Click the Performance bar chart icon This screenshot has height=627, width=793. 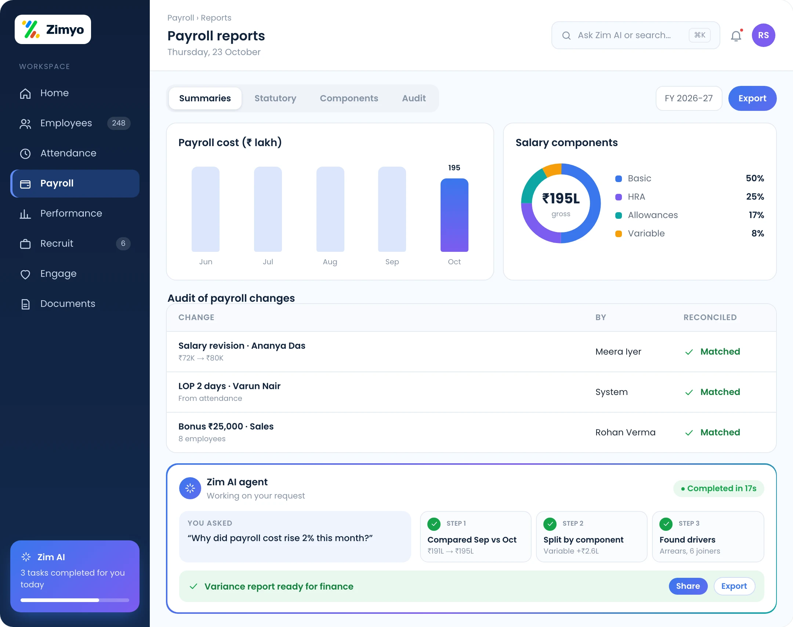(25, 214)
